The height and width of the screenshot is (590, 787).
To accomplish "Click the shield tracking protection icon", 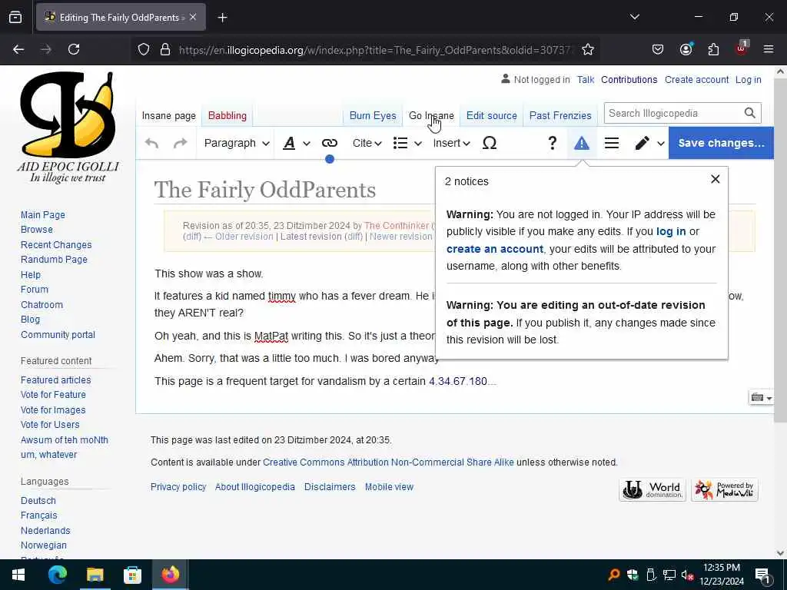I will coord(144,49).
